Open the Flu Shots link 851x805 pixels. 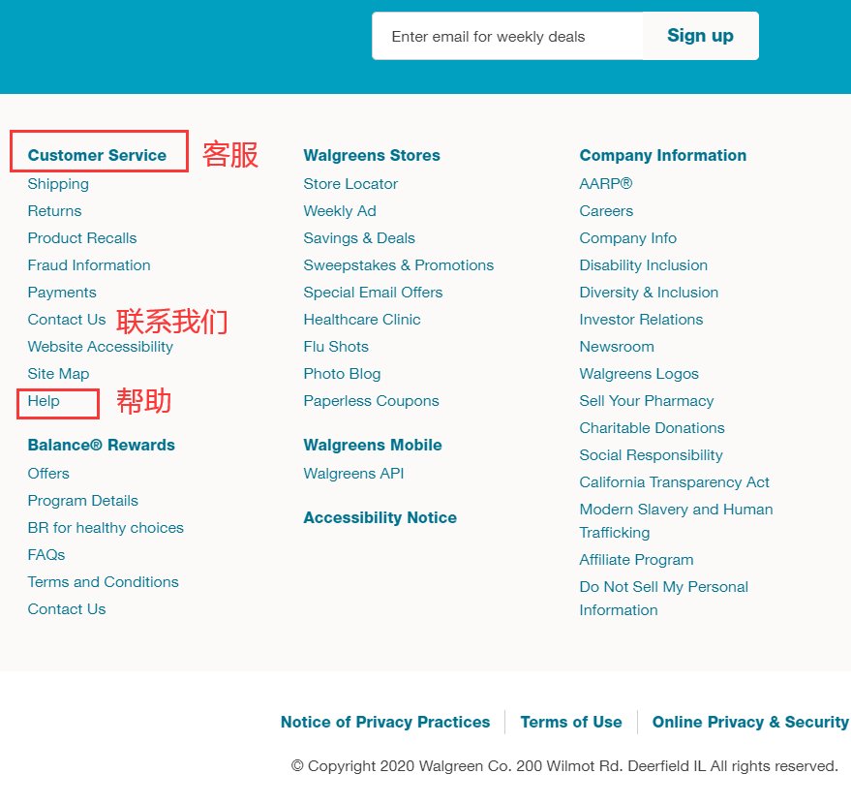click(336, 347)
